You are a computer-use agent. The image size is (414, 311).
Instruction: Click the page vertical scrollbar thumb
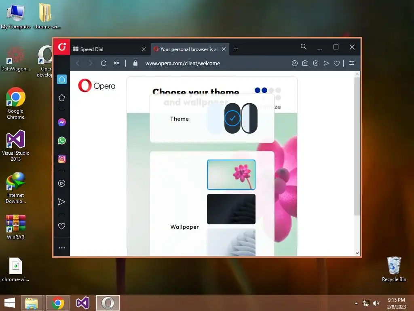point(357,146)
